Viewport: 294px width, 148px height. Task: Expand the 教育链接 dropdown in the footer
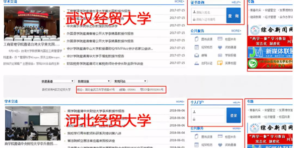pos(94,81)
